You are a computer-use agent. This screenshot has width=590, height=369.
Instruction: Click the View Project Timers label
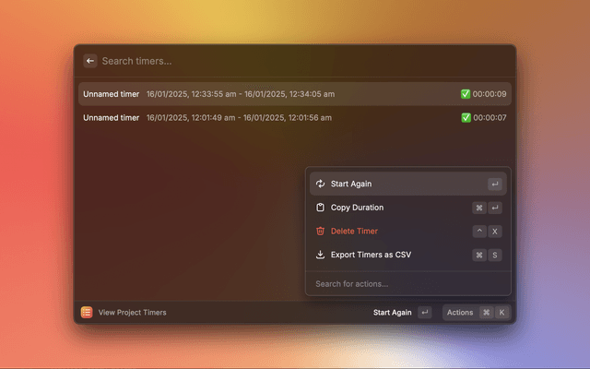tap(132, 313)
